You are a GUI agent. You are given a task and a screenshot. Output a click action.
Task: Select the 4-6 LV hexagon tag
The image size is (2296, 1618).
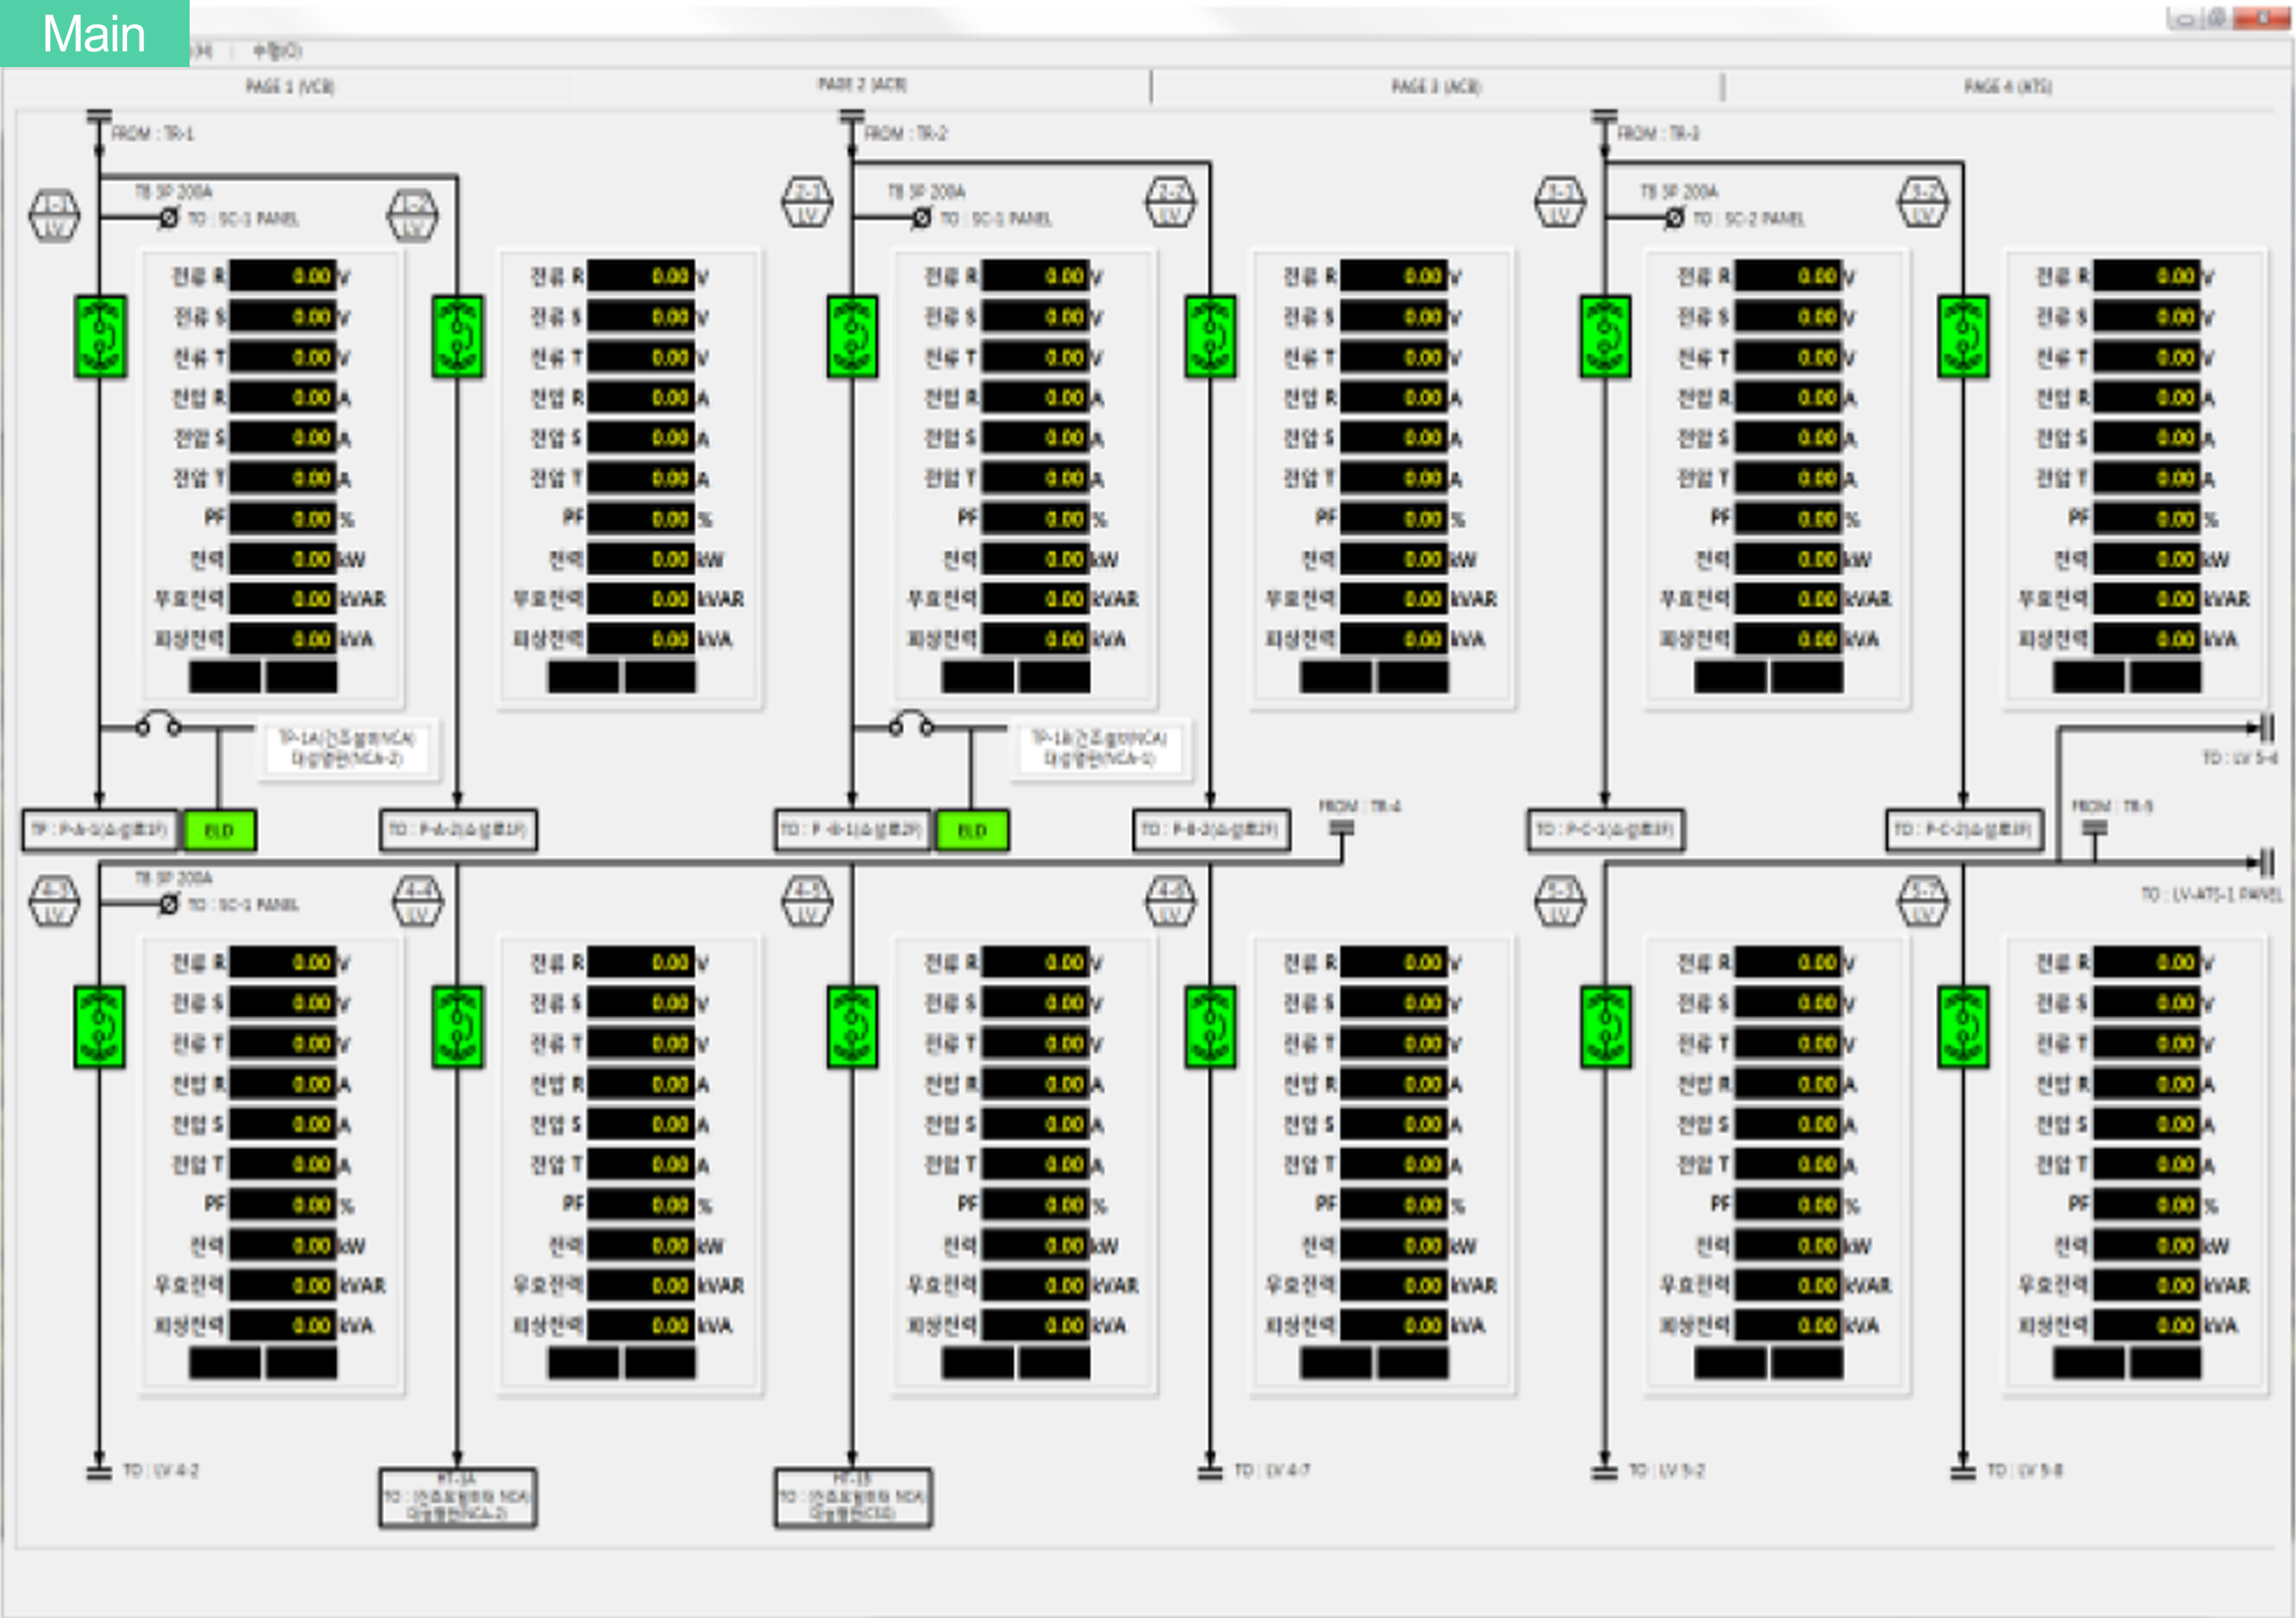tap(1170, 901)
